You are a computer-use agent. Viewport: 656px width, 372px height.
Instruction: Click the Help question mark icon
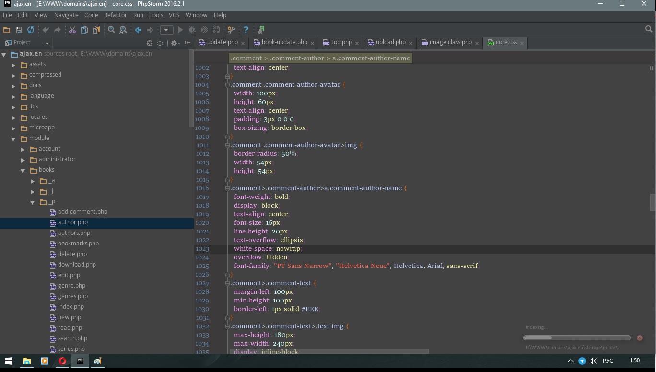pos(246,30)
